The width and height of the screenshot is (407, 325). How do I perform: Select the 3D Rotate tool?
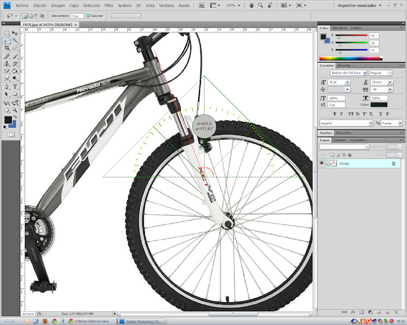7,103
